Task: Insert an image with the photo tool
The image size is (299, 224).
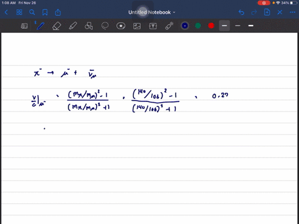Action: tap(137, 26)
